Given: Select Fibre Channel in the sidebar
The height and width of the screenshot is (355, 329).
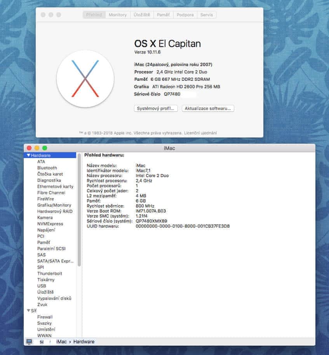Looking at the screenshot, I should point(51,193).
